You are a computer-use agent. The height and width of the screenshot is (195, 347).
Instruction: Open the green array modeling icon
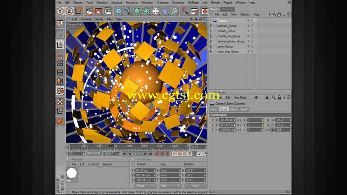tap(146, 11)
